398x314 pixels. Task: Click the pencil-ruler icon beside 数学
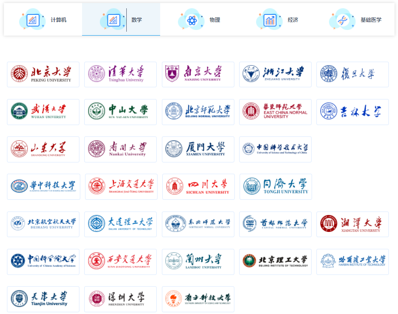tap(113, 20)
